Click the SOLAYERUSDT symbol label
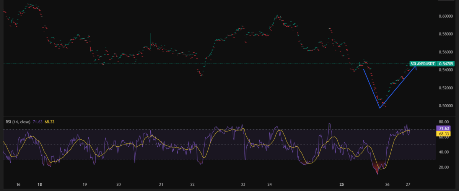Screen dimensions: 459x191 [423, 64]
